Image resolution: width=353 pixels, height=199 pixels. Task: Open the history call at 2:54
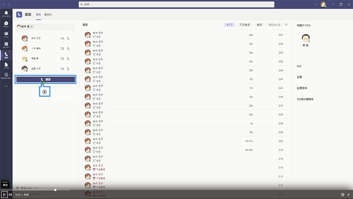click(x=185, y=44)
